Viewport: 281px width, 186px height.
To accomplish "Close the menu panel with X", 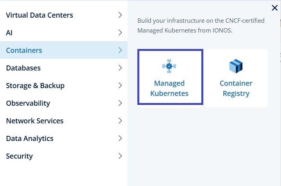I will pyautogui.click(x=275, y=7).
